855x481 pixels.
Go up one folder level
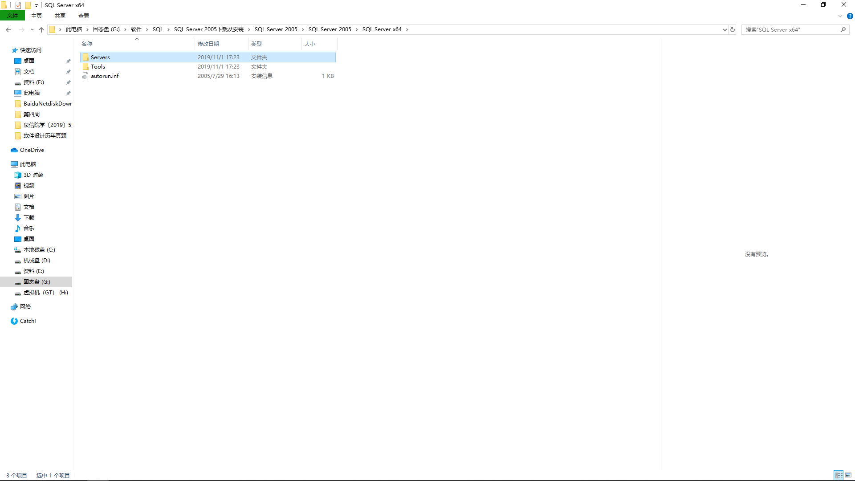[x=41, y=29]
